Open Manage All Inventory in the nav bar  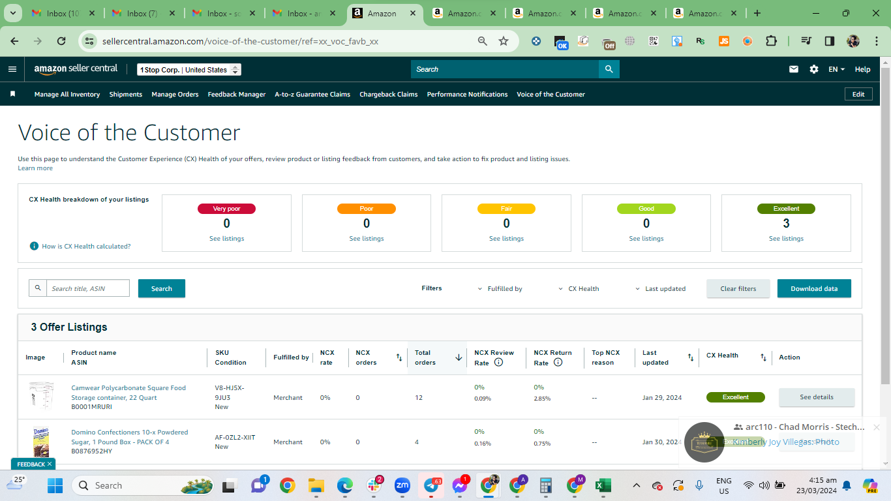[x=67, y=94]
